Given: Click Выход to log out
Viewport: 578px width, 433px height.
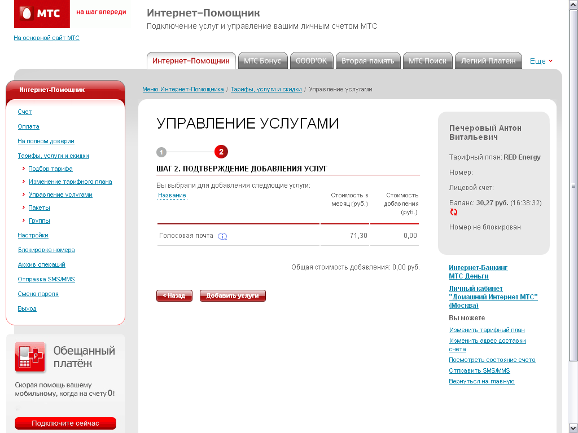Looking at the screenshot, I should pos(27,308).
